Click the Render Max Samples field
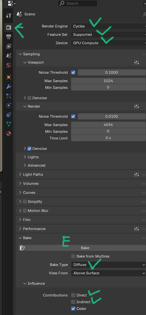Screen dimensions: 146x315 pos(108,125)
